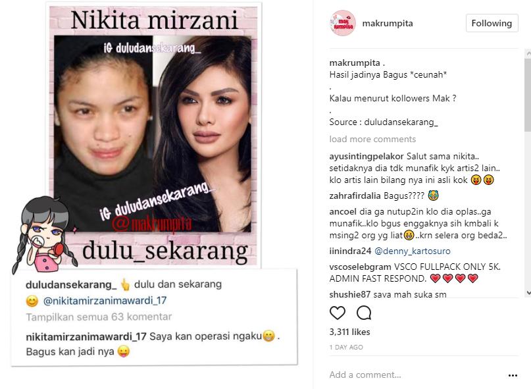Click the Nikita mirzani post image
Image resolution: width=531 pixels, height=389 pixels.
153,136
